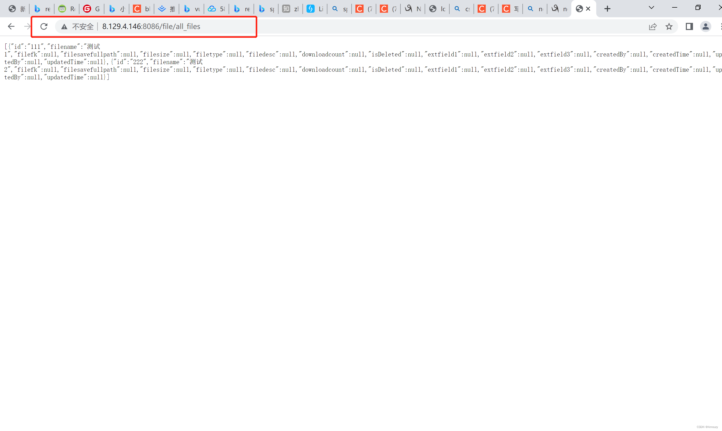
Task: Open the user profile avatar
Action: click(x=705, y=26)
